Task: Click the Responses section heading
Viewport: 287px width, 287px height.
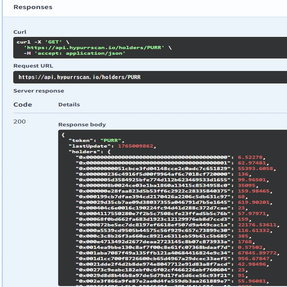Action: click(33, 7)
